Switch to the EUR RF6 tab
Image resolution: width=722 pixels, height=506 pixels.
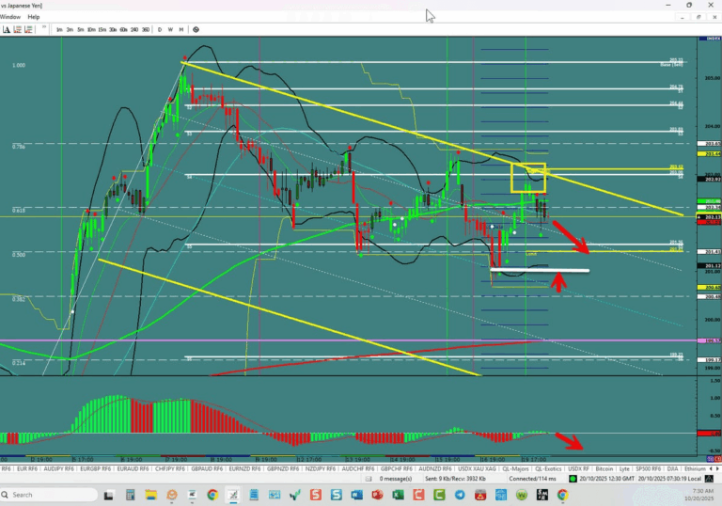pos(26,468)
